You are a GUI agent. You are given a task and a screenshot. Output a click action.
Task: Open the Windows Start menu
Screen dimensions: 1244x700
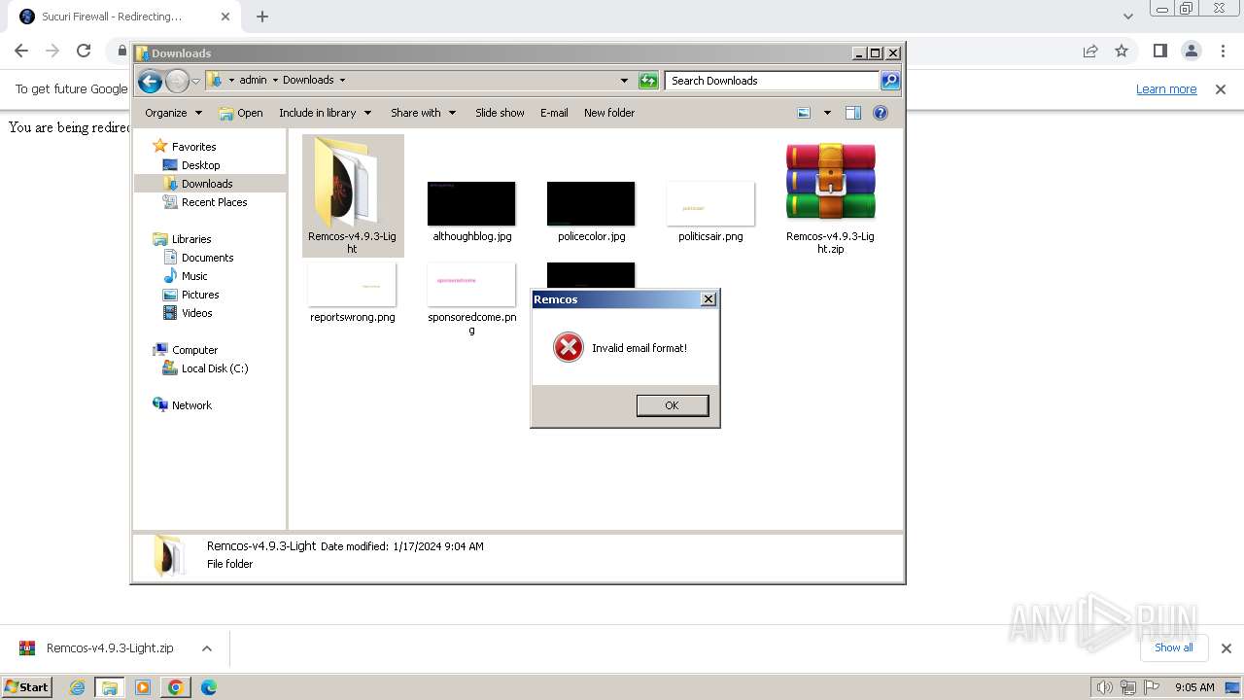pyautogui.click(x=27, y=687)
